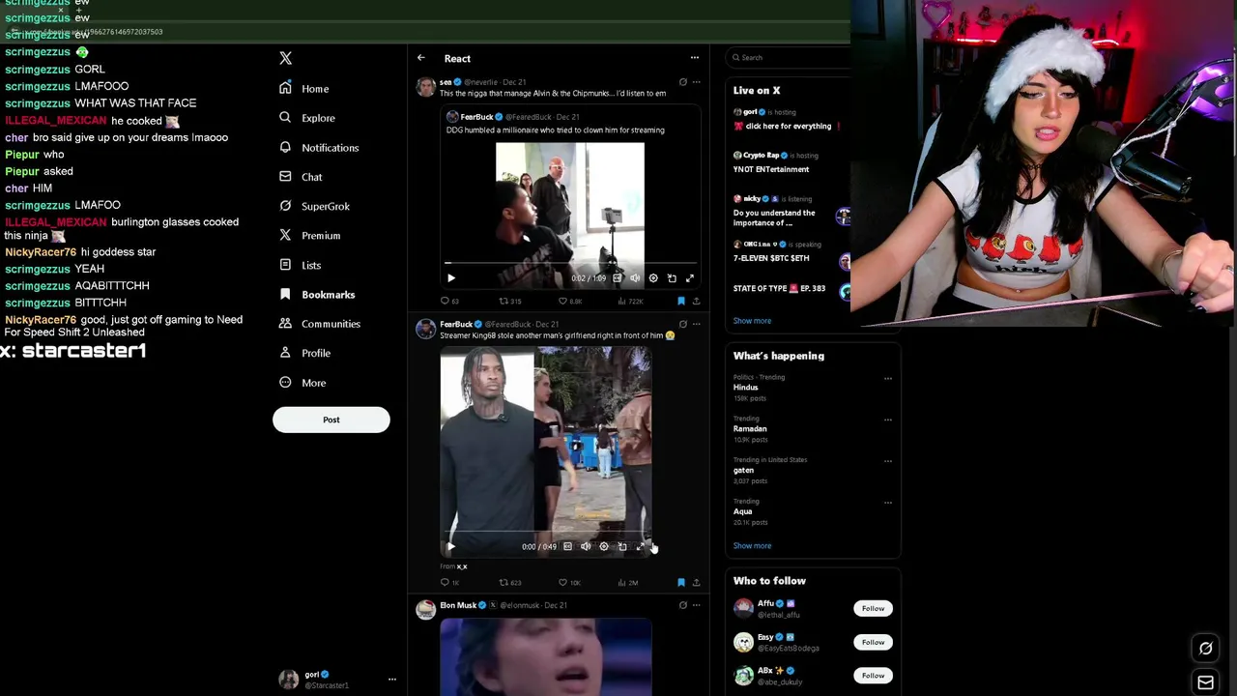Open the Elon Musk video thumbnail

(546, 657)
